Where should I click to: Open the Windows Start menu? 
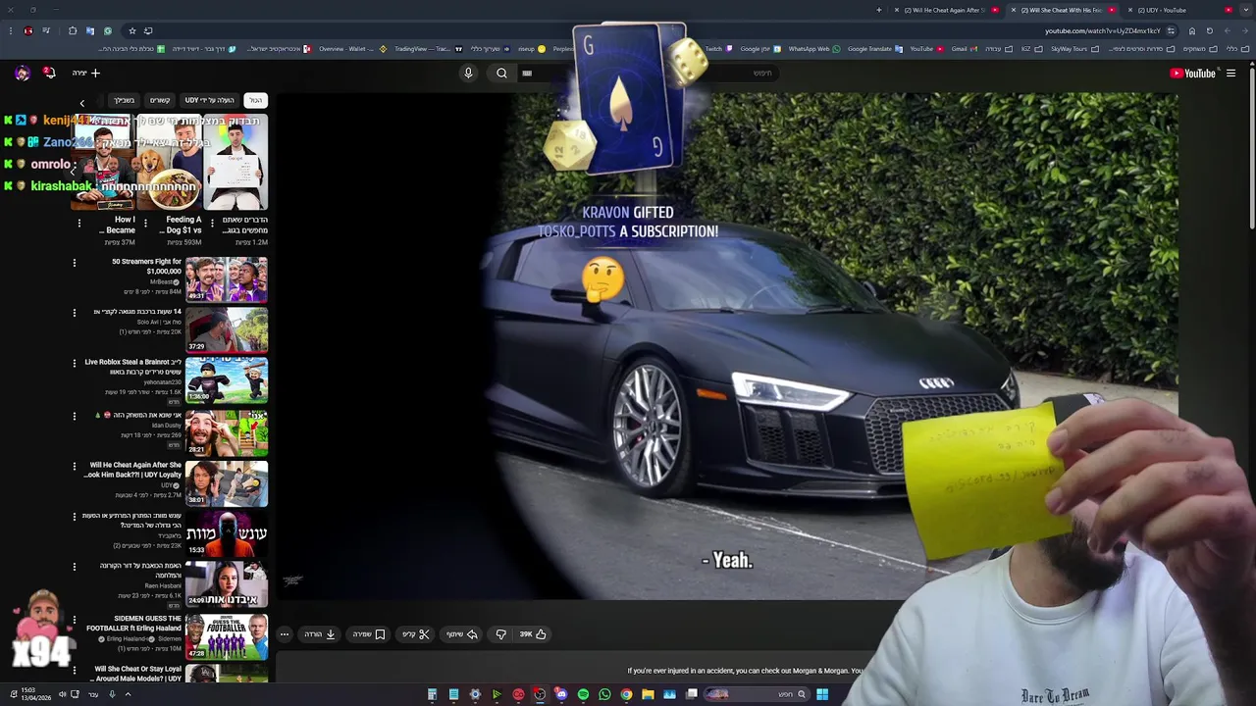point(821,694)
